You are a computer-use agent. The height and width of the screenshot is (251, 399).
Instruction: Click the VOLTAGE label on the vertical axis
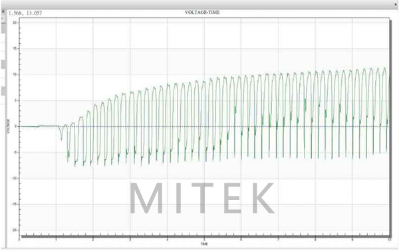tap(8, 126)
